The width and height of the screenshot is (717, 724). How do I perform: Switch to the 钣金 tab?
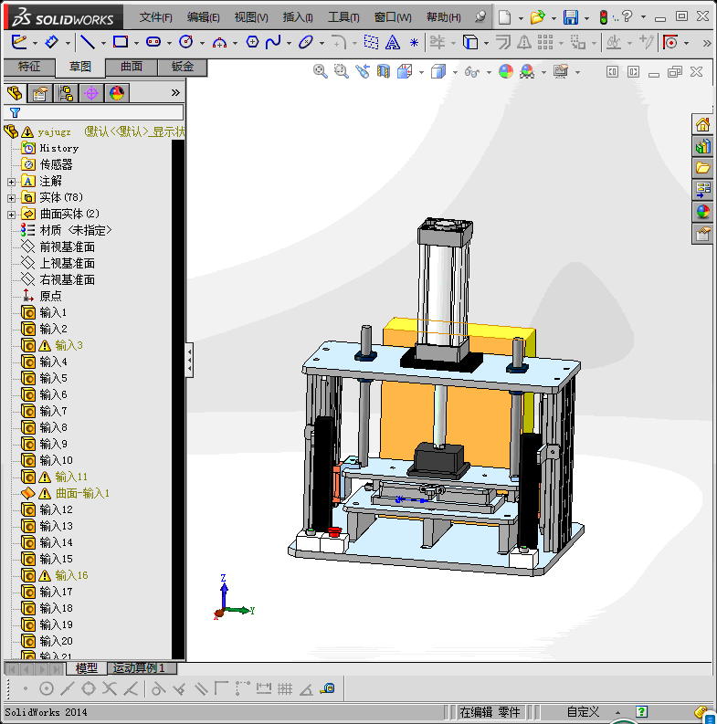183,67
